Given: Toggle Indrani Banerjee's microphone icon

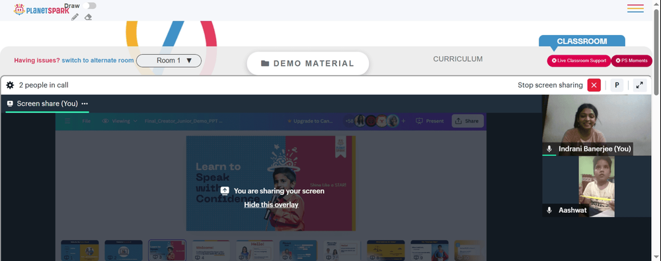Looking at the screenshot, I should click(x=549, y=149).
